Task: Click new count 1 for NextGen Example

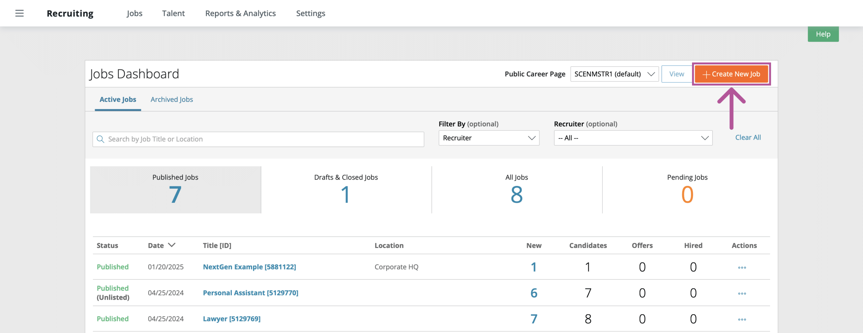Action: tap(534, 267)
